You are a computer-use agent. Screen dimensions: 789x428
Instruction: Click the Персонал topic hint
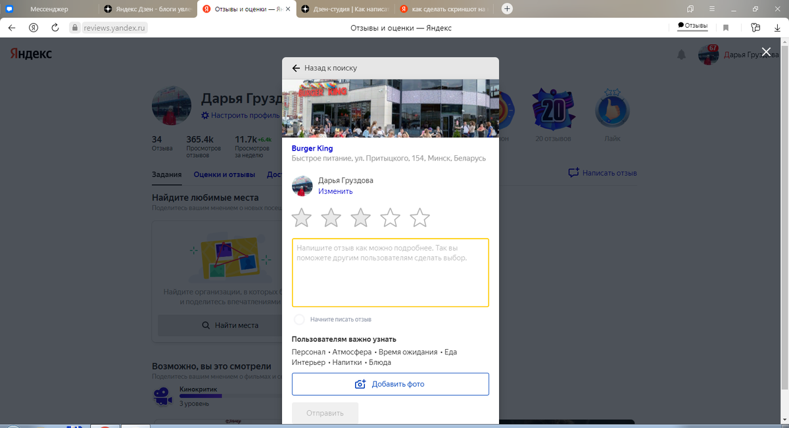click(308, 352)
